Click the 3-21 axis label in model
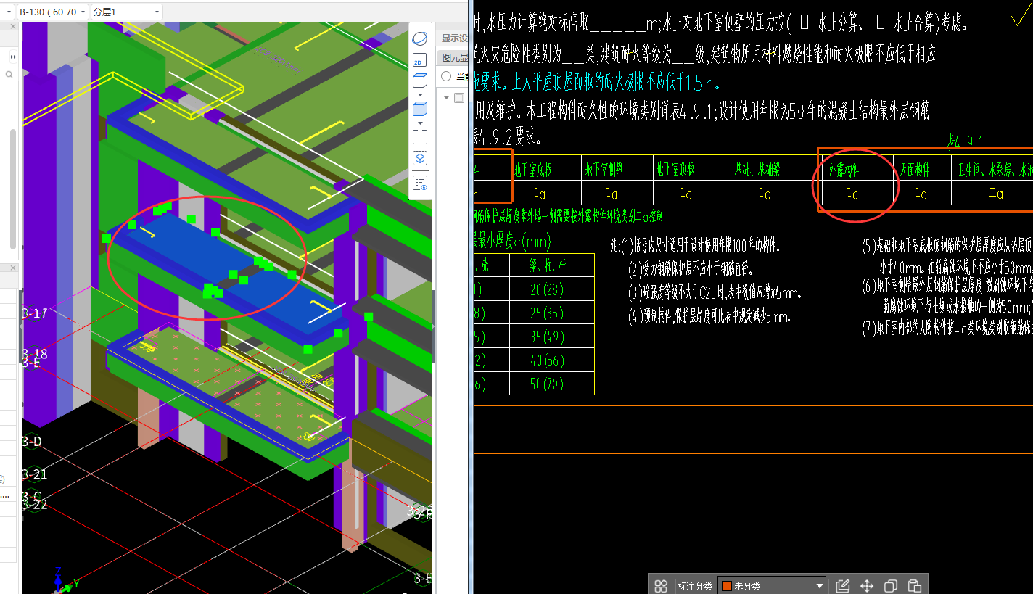The width and height of the screenshot is (1033, 594). click(x=34, y=474)
